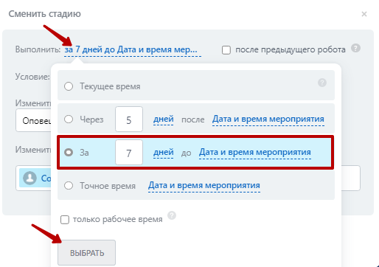The width and height of the screenshot is (379, 267).
Task: Open 'Дата и время мероприятия' after 'после'
Action: [268, 119]
